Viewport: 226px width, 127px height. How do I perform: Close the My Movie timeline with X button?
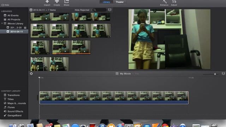(x=31, y=74)
